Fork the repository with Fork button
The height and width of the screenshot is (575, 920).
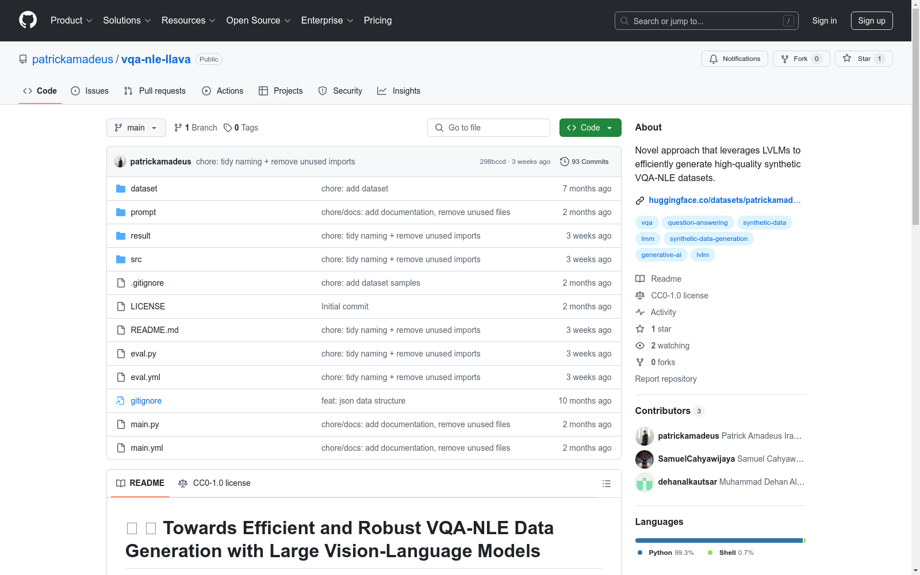tap(802, 59)
